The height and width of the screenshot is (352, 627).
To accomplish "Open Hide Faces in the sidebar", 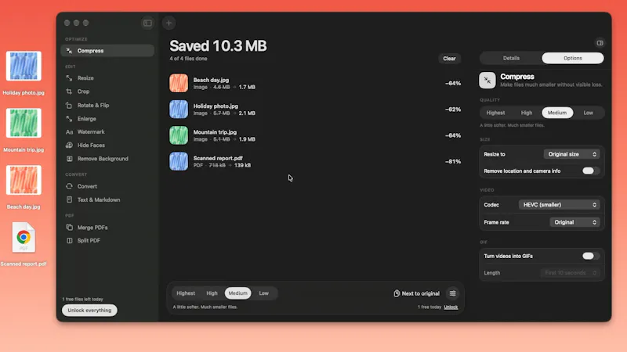I will 107,145.
